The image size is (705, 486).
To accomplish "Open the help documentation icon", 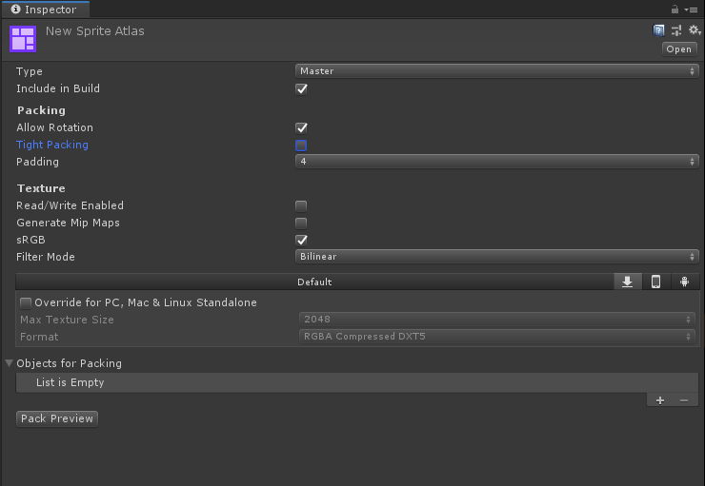I will point(658,30).
